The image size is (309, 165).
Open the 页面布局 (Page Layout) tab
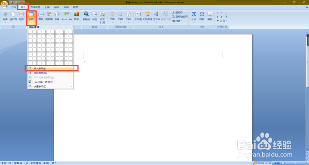35,7
